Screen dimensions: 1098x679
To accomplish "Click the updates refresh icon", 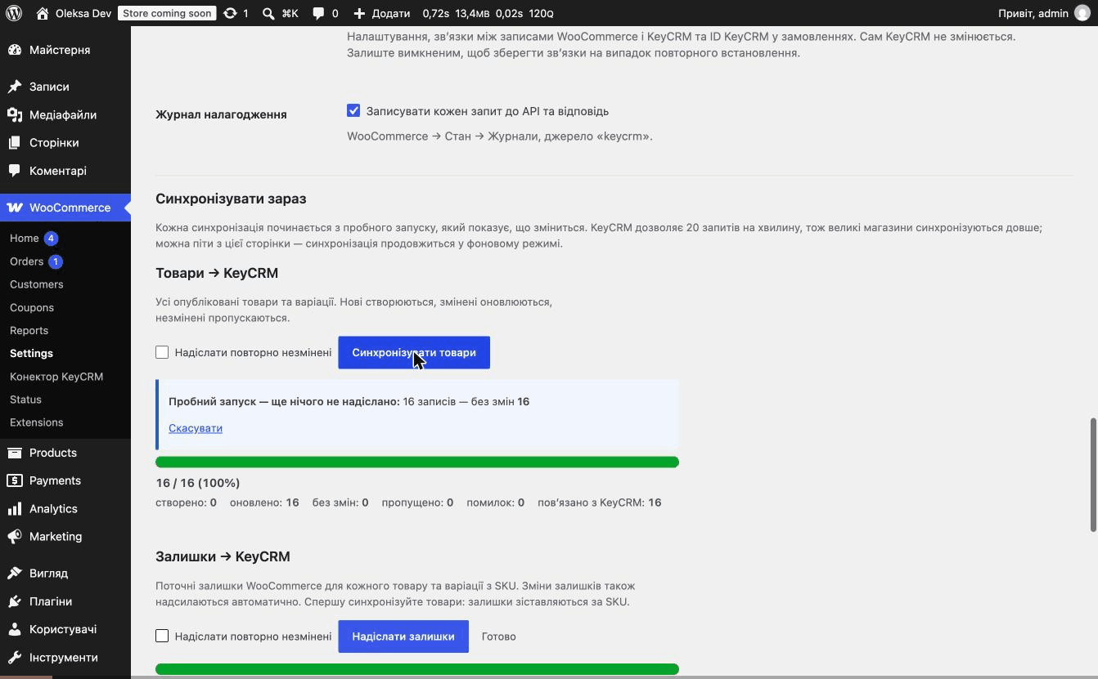I will pos(230,13).
